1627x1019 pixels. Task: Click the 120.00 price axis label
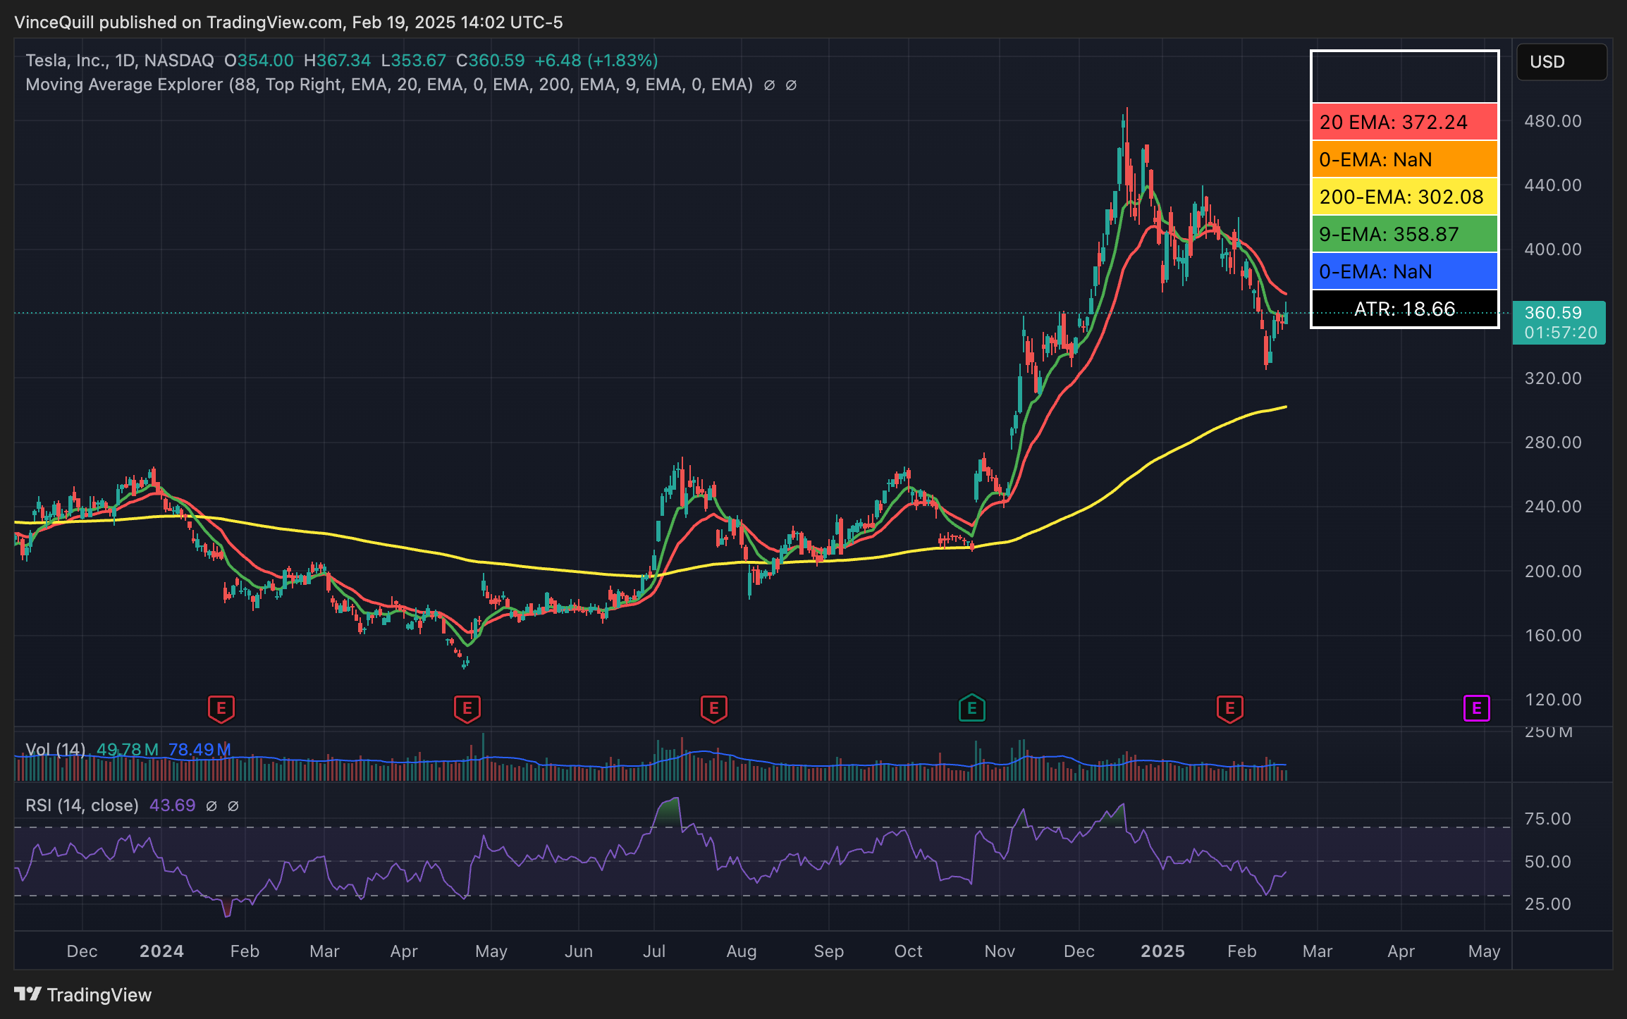[1553, 700]
